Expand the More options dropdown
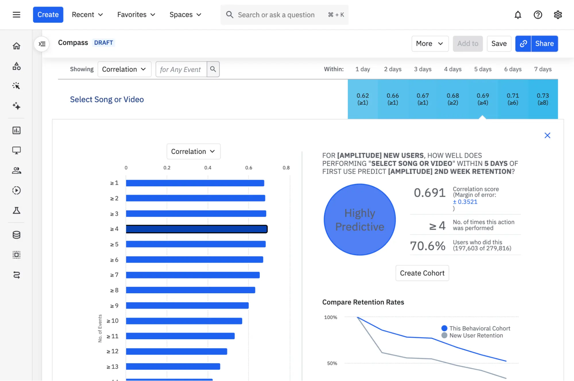Viewport: 574px width, 381px height. coord(430,44)
